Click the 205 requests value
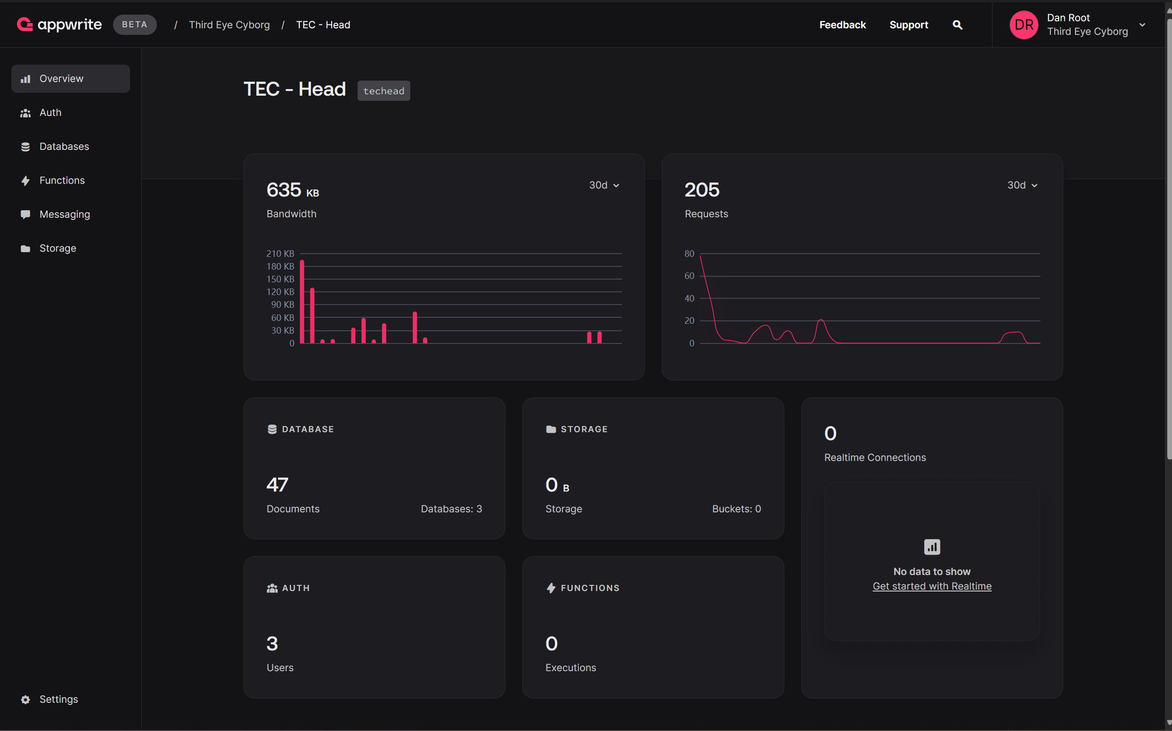1172x731 pixels. click(x=702, y=190)
